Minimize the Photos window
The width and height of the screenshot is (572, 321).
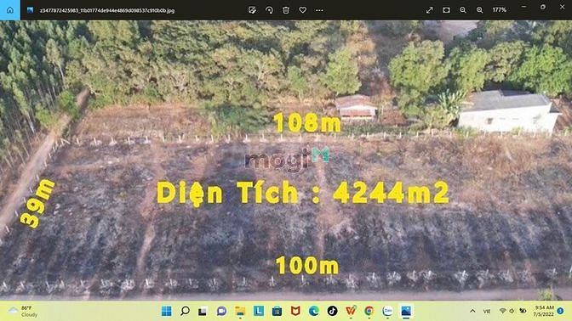pyautogui.click(x=523, y=7)
